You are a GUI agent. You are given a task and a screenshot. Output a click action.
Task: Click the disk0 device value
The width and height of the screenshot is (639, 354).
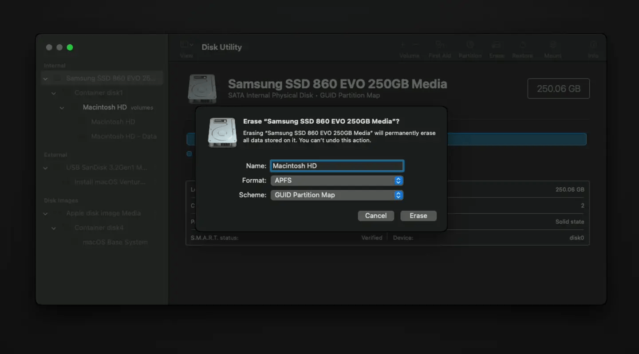tap(576, 238)
